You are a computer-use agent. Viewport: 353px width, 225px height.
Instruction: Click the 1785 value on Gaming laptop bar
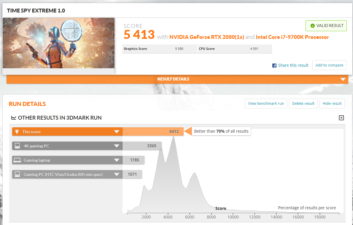[134, 160]
